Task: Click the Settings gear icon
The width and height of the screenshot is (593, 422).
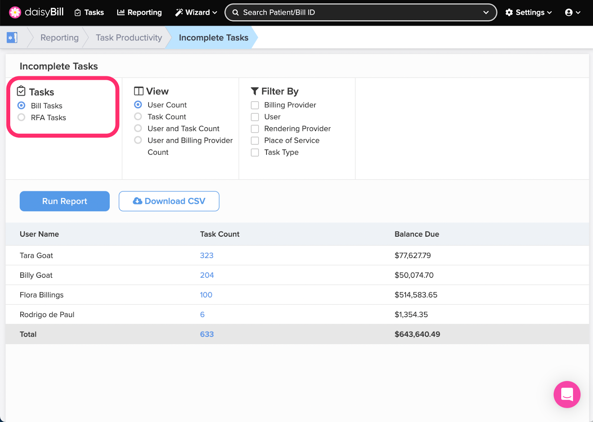Action: tap(509, 13)
